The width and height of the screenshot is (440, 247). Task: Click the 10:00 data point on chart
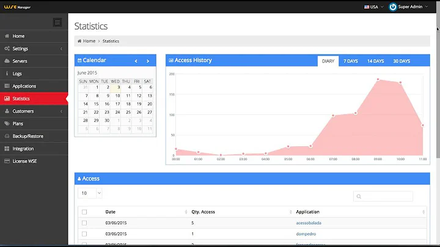click(400, 83)
